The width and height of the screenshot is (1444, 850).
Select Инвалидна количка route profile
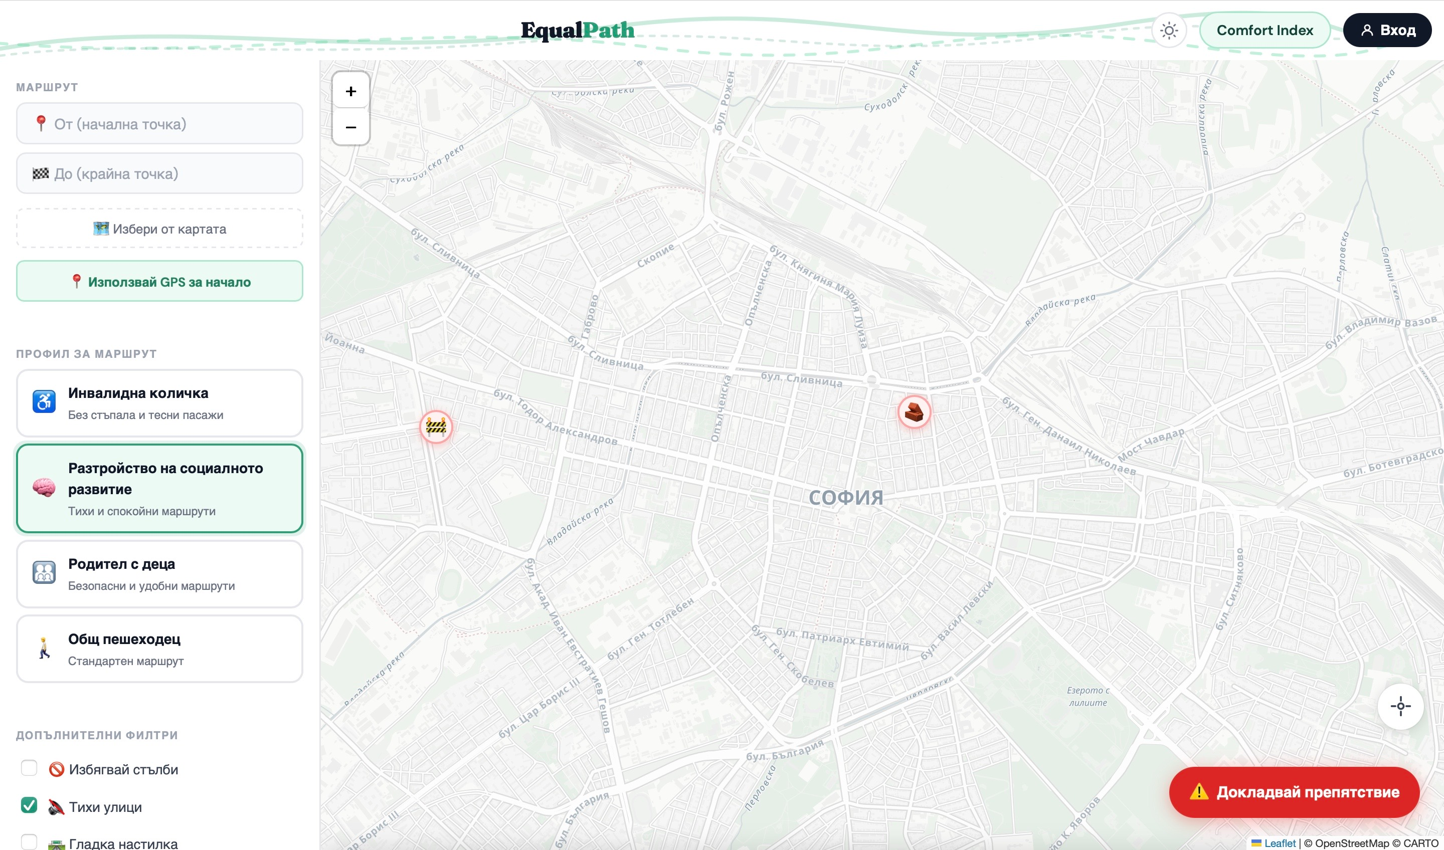[x=159, y=402]
